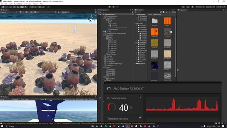Select the Scripts folder in Project

(142, 54)
